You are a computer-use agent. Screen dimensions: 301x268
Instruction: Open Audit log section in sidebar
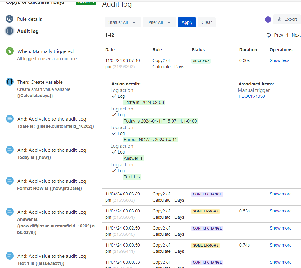click(28, 31)
